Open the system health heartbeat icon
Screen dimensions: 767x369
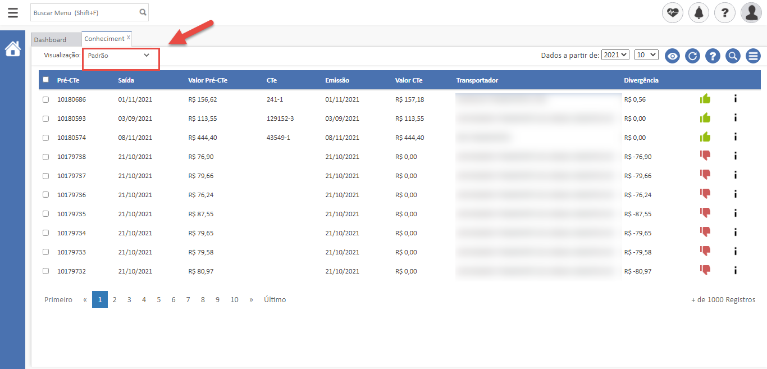coord(673,12)
